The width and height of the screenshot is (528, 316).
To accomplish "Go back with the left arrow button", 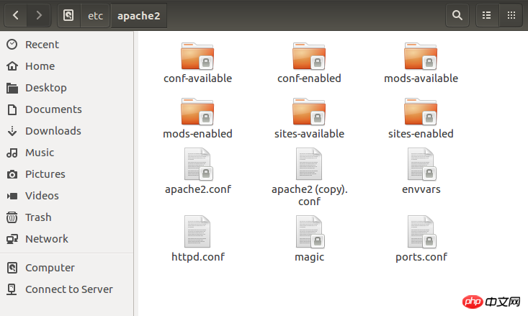I will coord(16,16).
